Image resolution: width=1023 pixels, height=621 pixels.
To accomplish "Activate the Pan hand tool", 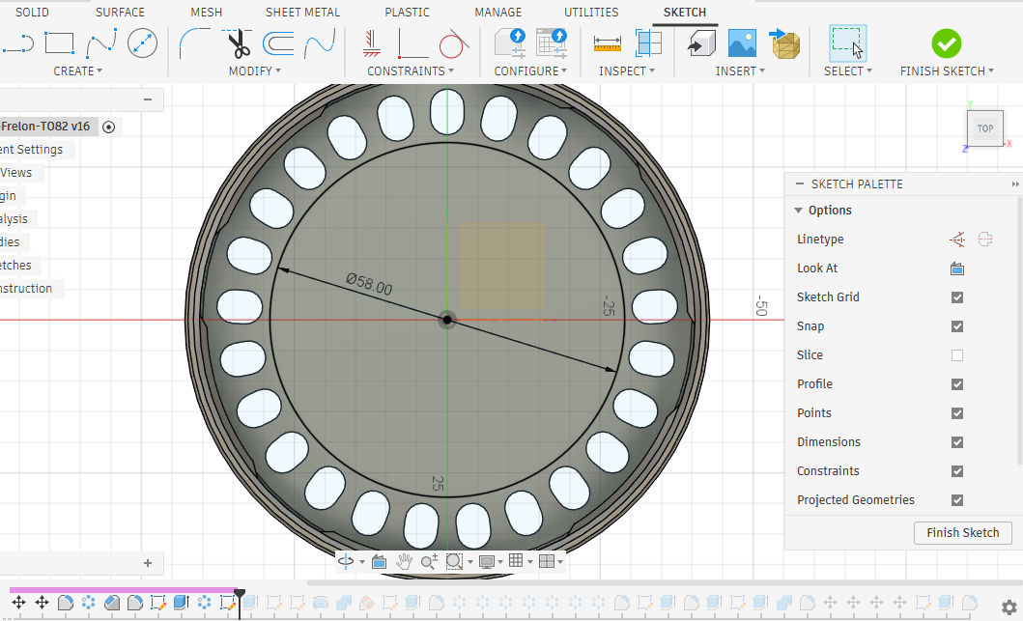I will (404, 561).
